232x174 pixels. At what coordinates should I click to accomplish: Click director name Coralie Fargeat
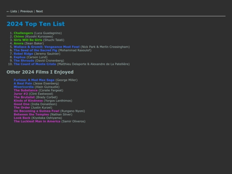[x=51, y=90]
